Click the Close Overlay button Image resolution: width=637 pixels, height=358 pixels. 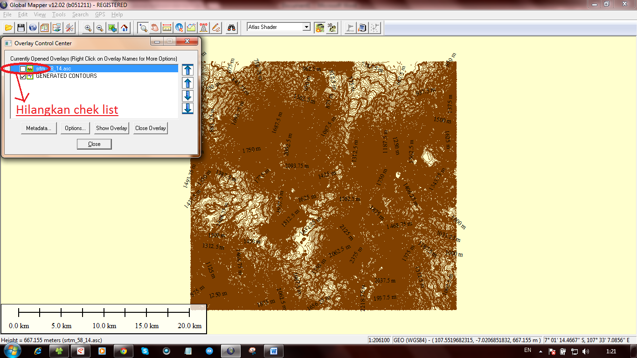(x=150, y=128)
